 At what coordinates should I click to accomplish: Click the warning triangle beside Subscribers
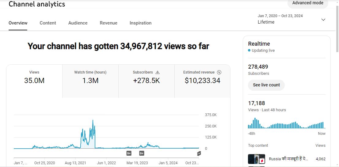(x=158, y=73)
